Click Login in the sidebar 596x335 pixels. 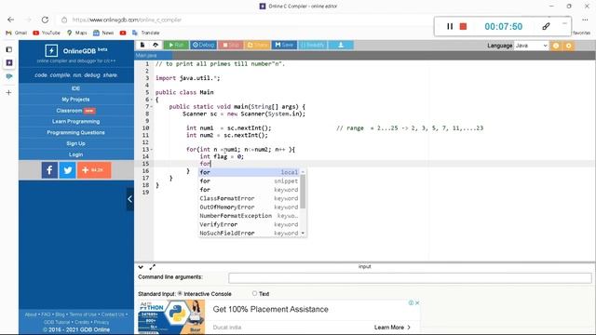click(x=75, y=154)
